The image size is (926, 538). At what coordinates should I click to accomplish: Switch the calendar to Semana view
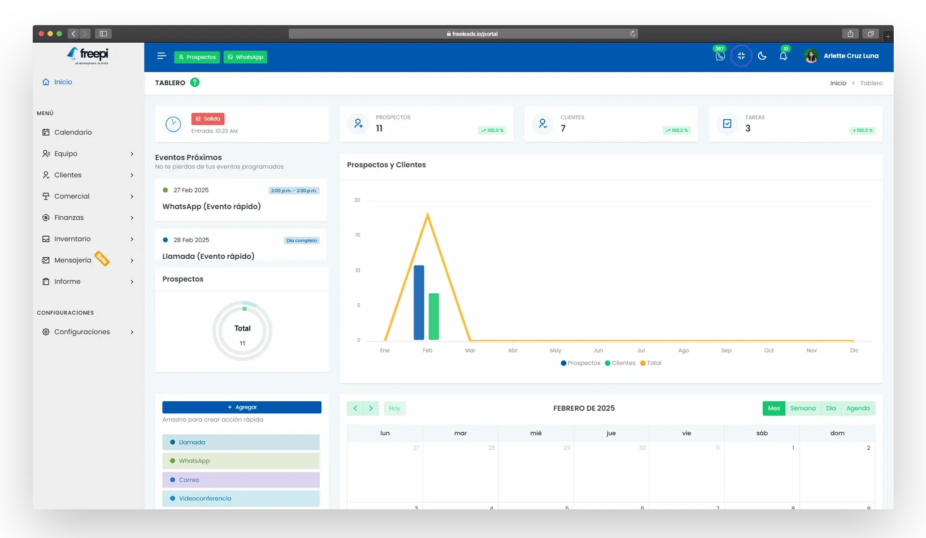pyautogui.click(x=803, y=408)
